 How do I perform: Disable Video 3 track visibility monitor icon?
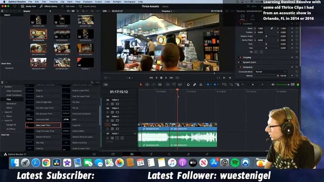pos(117,112)
